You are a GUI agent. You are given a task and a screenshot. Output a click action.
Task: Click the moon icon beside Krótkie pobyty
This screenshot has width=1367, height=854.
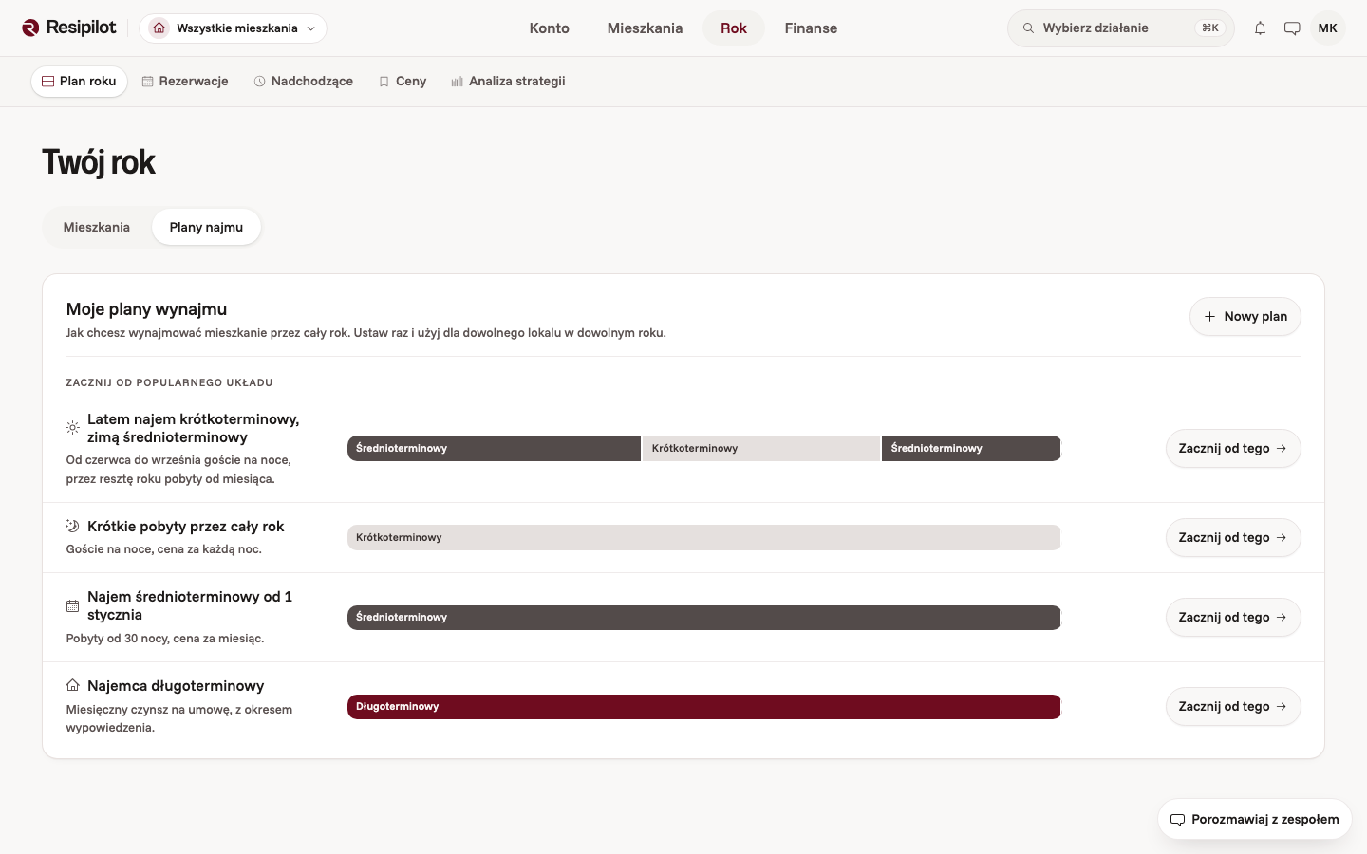point(72,526)
